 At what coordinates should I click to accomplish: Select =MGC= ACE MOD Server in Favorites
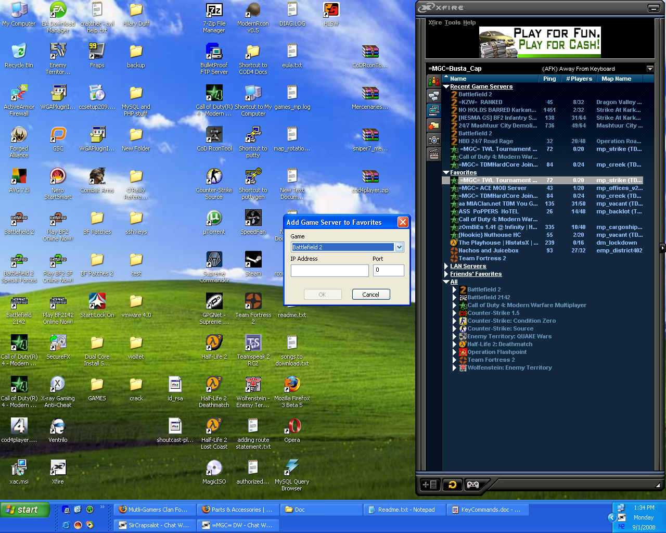point(546,188)
